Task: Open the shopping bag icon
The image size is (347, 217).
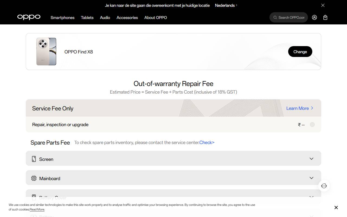Action: 325,17
